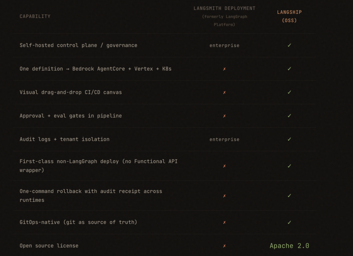The width and height of the screenshot is (353, 256).
Task: Click red cross in Visual drag-and-drop row
Action: click(x=224, y=92)
